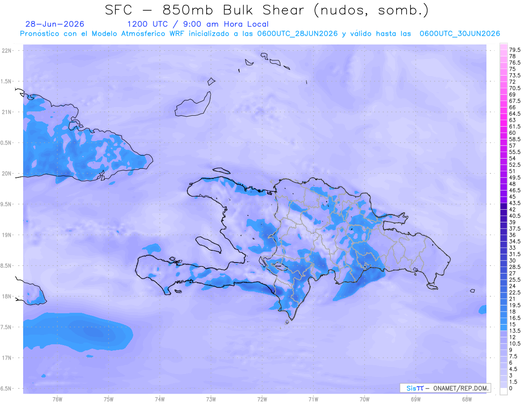Click the '75' value on the colorbar
This screenshot has width=524, height=405.
coord(512,69)
